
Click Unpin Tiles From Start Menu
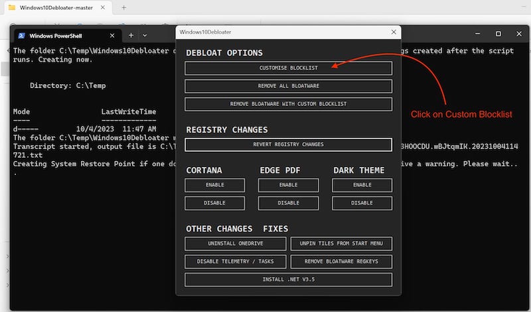341,244
